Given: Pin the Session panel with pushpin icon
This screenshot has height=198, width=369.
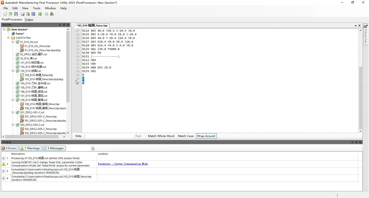Looking at the screenshot, I should (x=64, y=25).
